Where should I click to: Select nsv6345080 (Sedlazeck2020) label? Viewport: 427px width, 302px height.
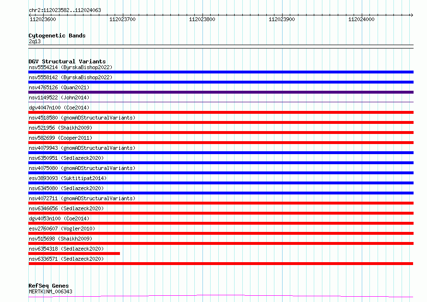point(66,188)
